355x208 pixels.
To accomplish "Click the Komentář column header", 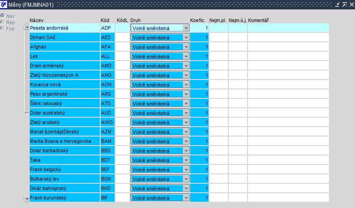I will pyautogui.click(x=258, y=20).
